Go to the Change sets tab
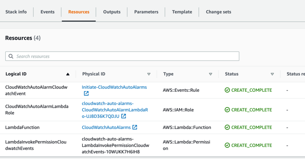The width and height of the screenshot is (305, 159). click(218, 12)
